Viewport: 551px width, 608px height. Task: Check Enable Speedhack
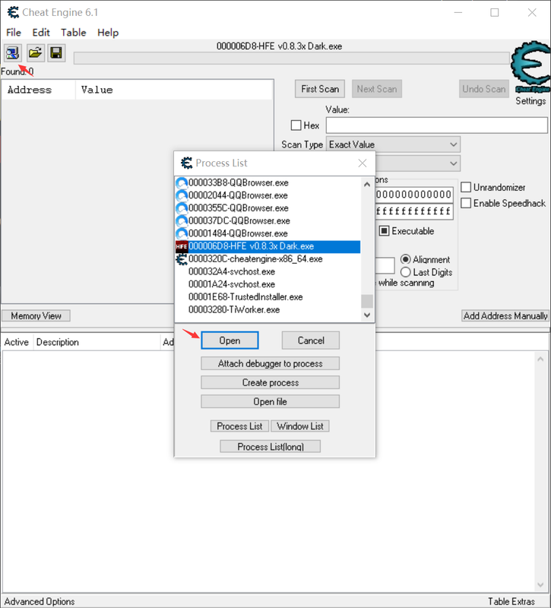(x=466, y=203)
